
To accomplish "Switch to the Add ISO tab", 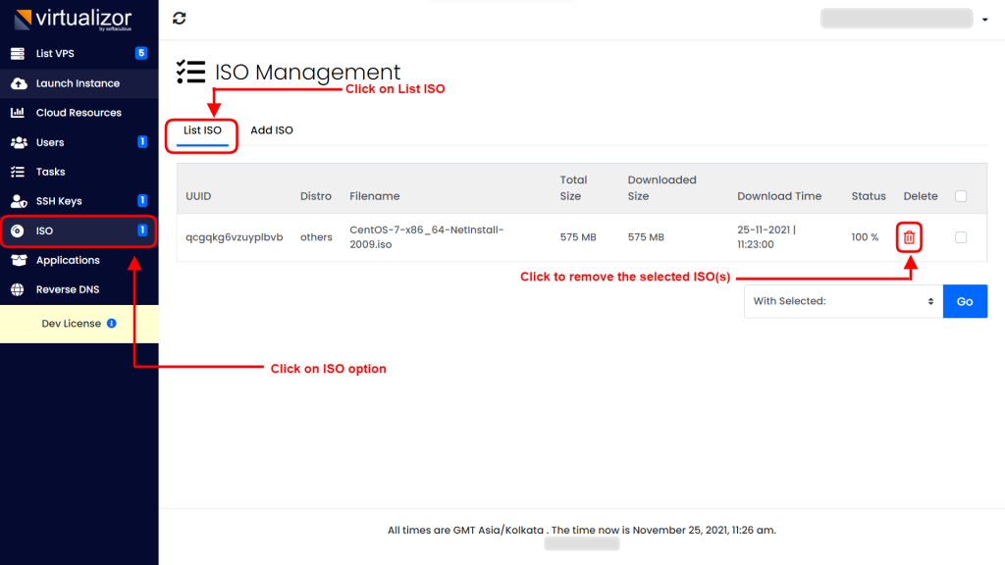I will coord(271,128).
